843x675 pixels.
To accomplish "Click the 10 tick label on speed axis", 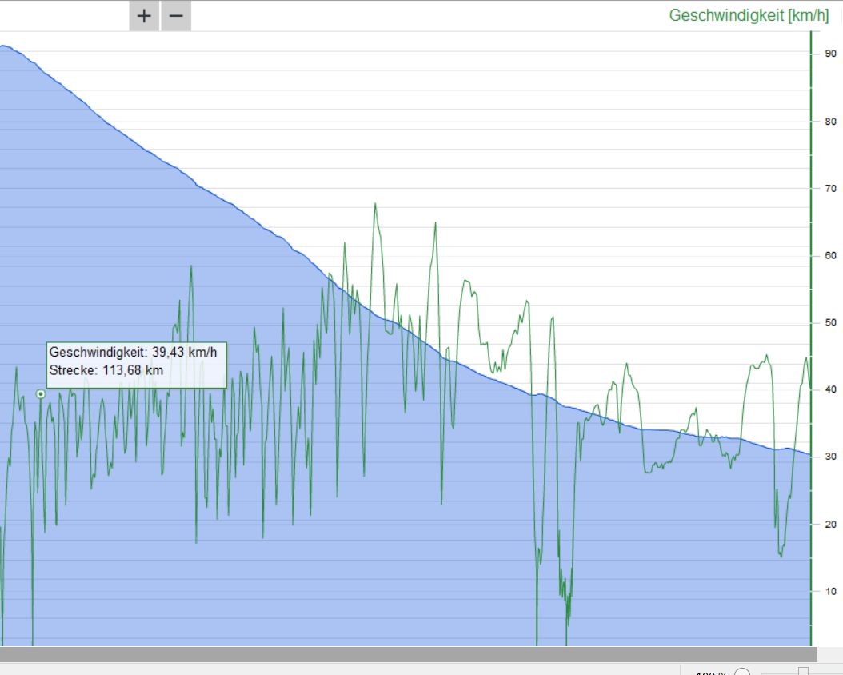I will click(x=831, y=591).
